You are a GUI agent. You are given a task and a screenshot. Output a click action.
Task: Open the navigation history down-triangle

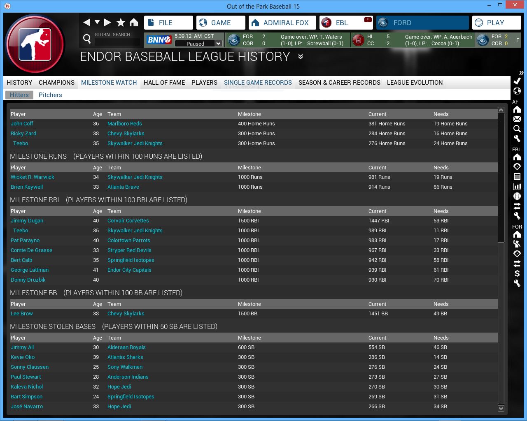pyautogui.click(x=97, y=22)
